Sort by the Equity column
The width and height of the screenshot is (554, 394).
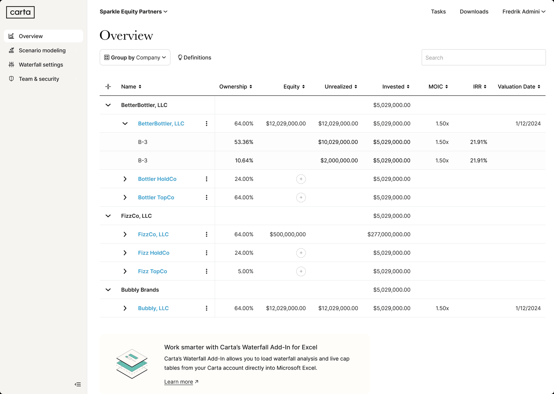pos(294,87)
